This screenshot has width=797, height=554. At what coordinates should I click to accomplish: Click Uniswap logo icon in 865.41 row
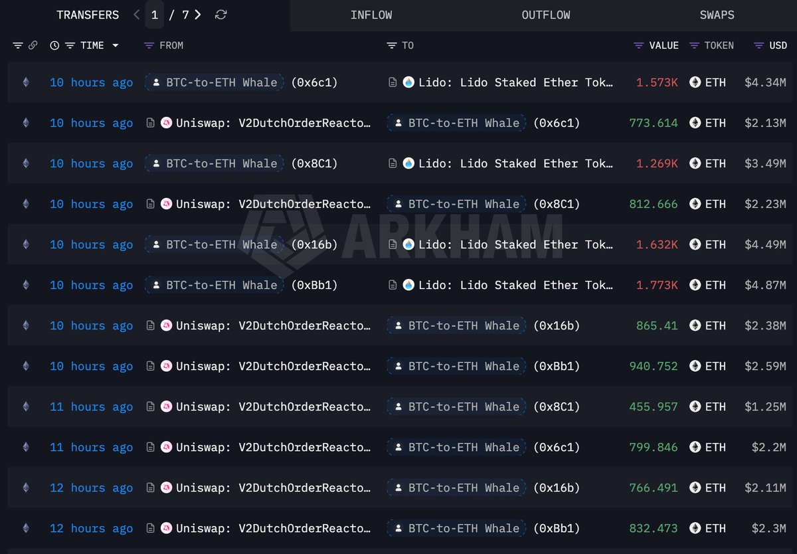pos(166,325)
